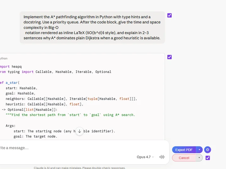Click the Cancel button
226x169 pixels.
click(x=184, y=158)
